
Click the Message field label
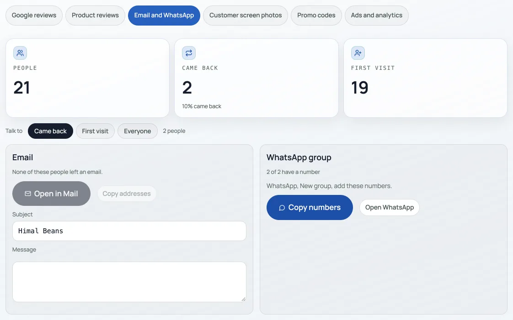coord(24,249)
